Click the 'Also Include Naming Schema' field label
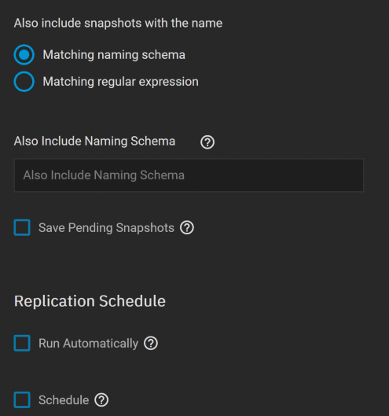Viewport: 389px width, 416px height. coord(94,141)
